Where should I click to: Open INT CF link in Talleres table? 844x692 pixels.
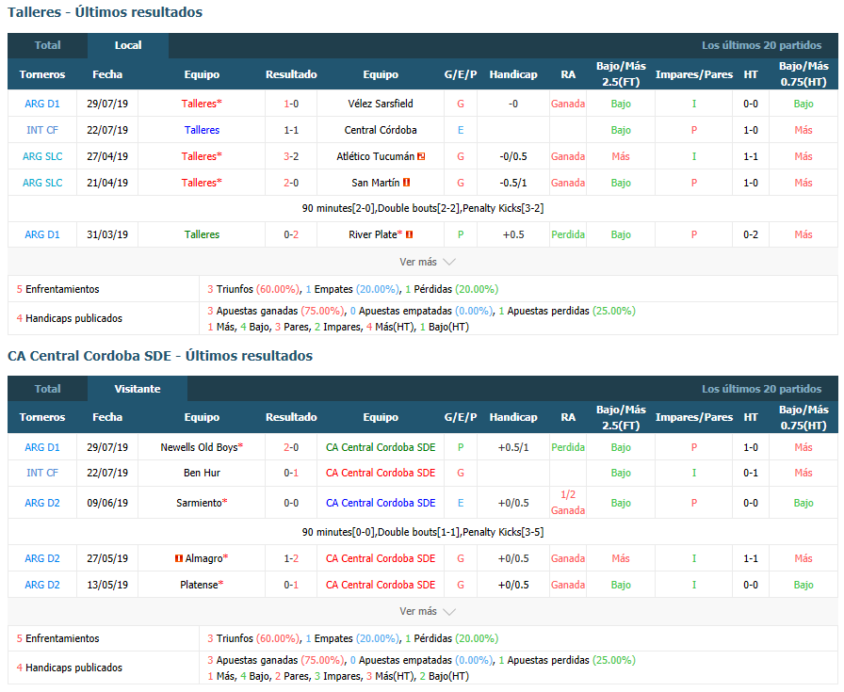(x=42, y=130)
